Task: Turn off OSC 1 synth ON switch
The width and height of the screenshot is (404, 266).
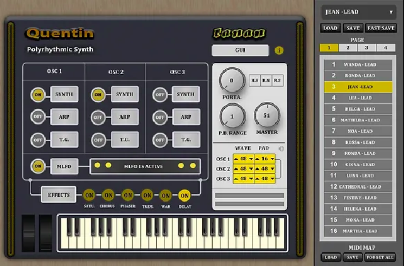Action: click(x=37, y=94)
